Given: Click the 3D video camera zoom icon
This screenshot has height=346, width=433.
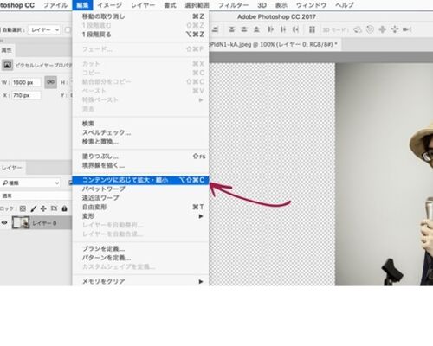Looking at the screenshot, I should (x=407, y=29).
